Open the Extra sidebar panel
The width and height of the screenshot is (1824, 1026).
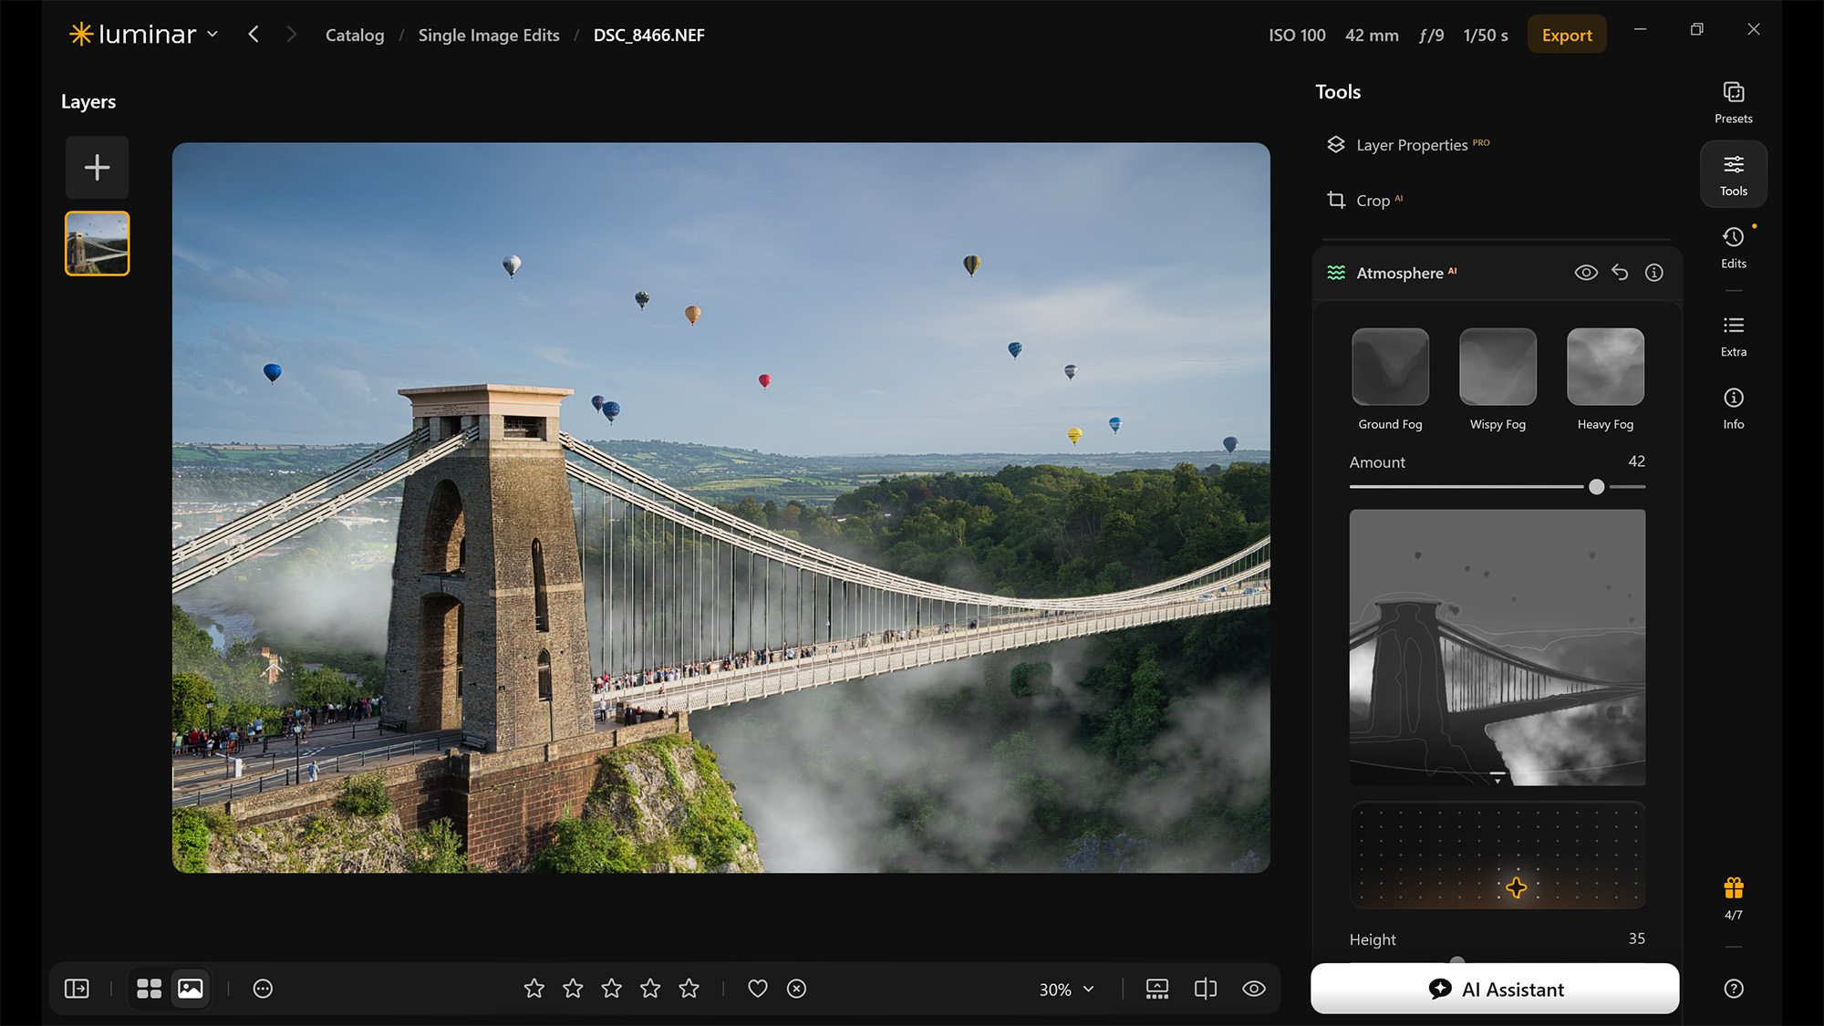coord(1733,336)
